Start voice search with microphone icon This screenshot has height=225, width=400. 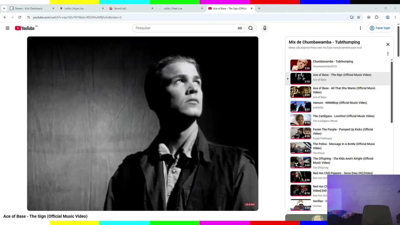pos(265,28)
